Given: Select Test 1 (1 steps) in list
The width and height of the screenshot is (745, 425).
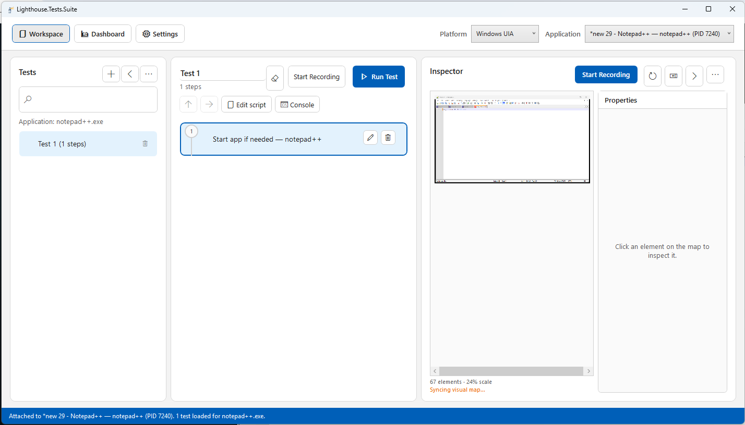Looking at the screenshot, I should pos(88,144).
